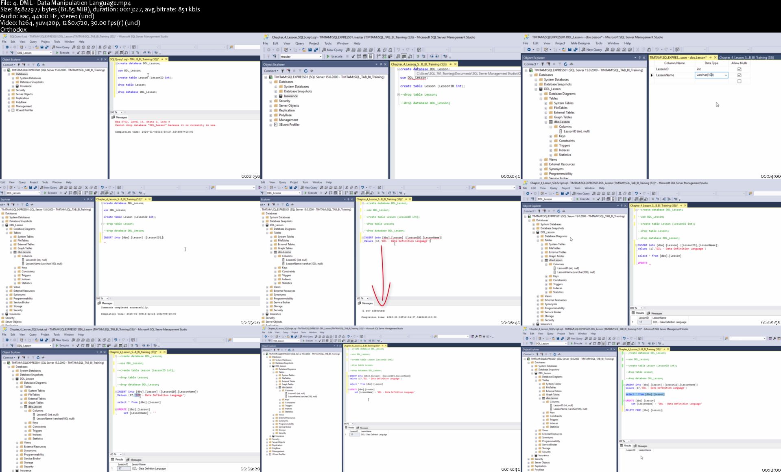Close the Object Explorer panel in the 00:02:40 frame

(x=385, y=64)
